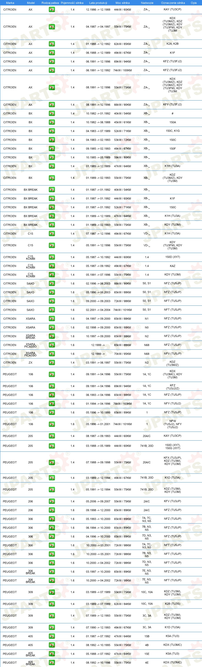Click the Rodzaj paliwa column header

[x=50, y=3]
